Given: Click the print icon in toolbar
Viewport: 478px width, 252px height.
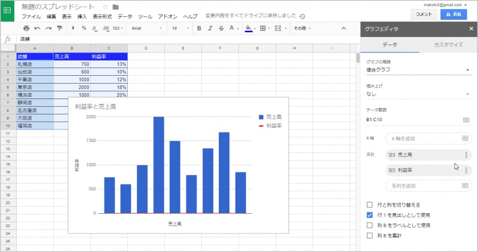Looking at the screenshot, I should click(x=26, y=28).
